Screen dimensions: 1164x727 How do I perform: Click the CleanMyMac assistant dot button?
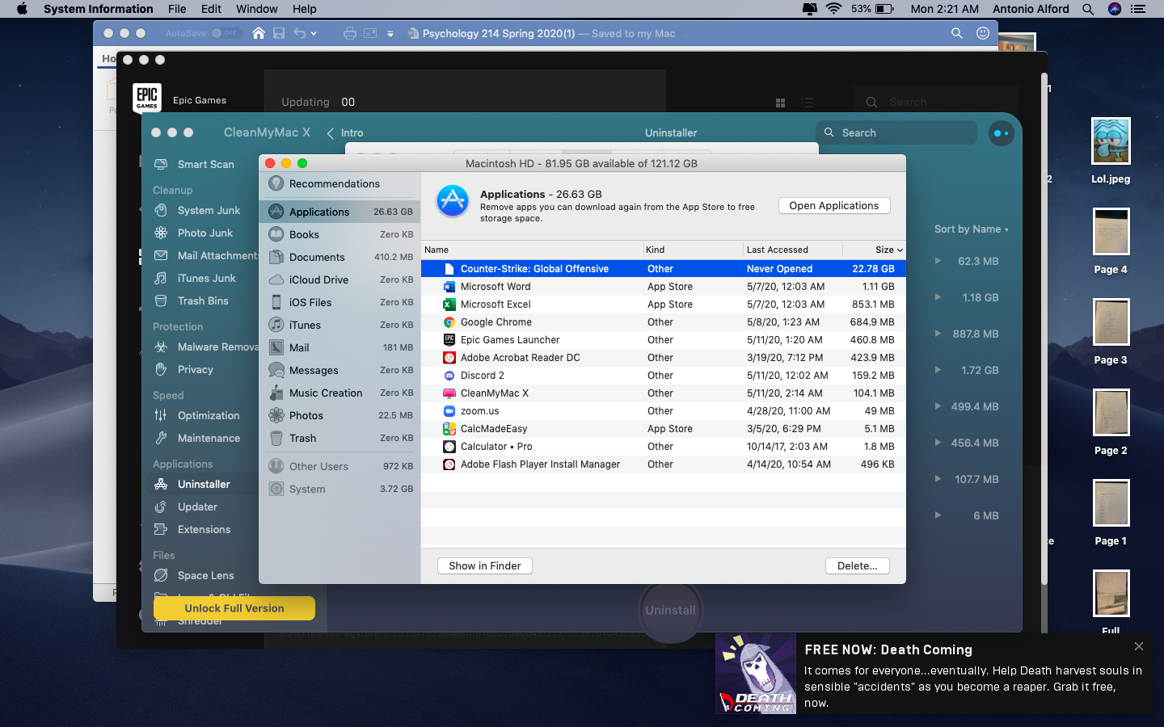1001,133
